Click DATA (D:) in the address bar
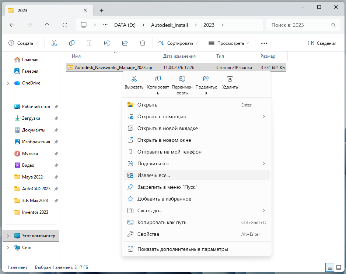 [x=125, y=25]
